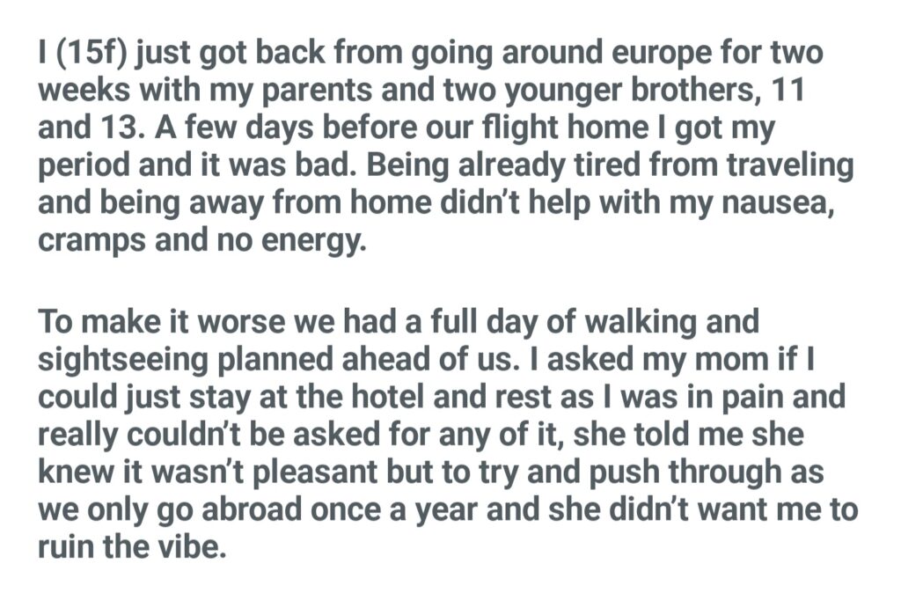Click the word "europe"
Viewport: 901px width, 593px height.
coord(631,53)
